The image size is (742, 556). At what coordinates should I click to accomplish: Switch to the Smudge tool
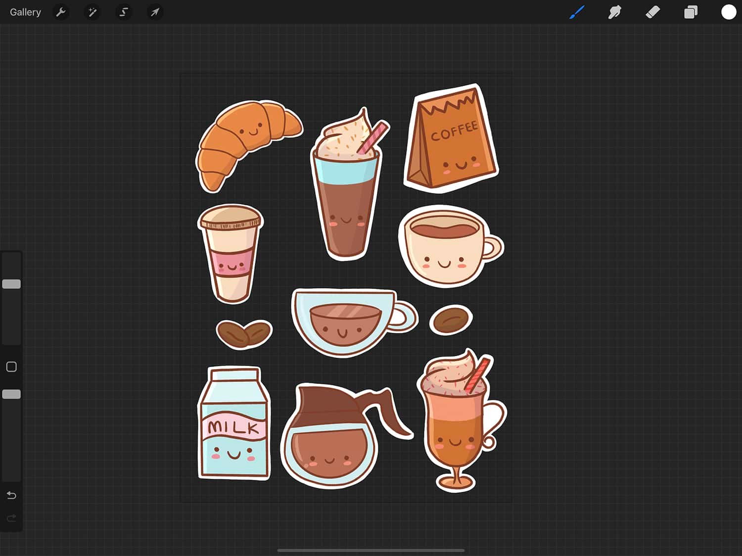[615, 12]
